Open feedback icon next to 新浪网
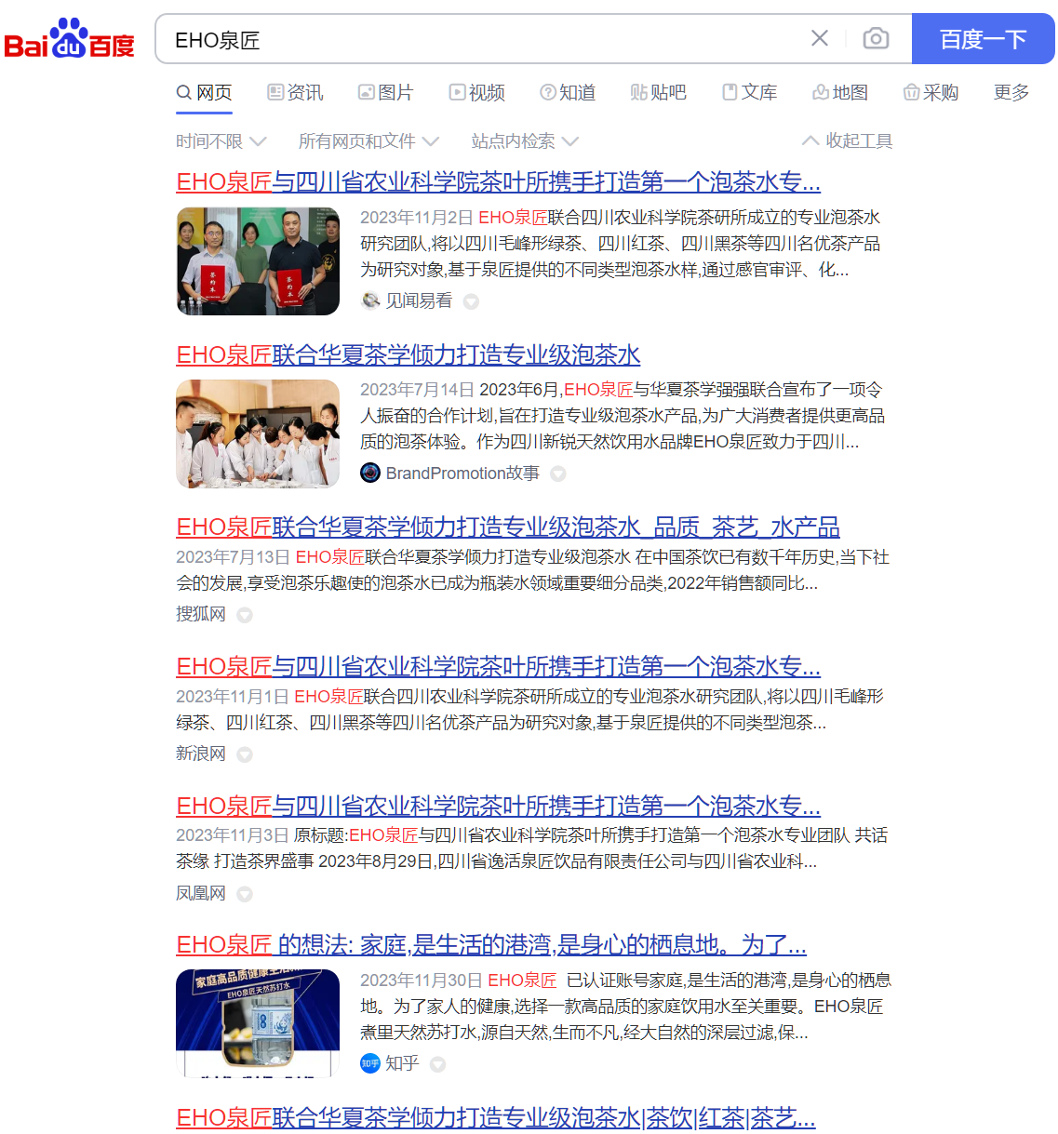This screenshot has width=1058, height=1134. (245, 754)
